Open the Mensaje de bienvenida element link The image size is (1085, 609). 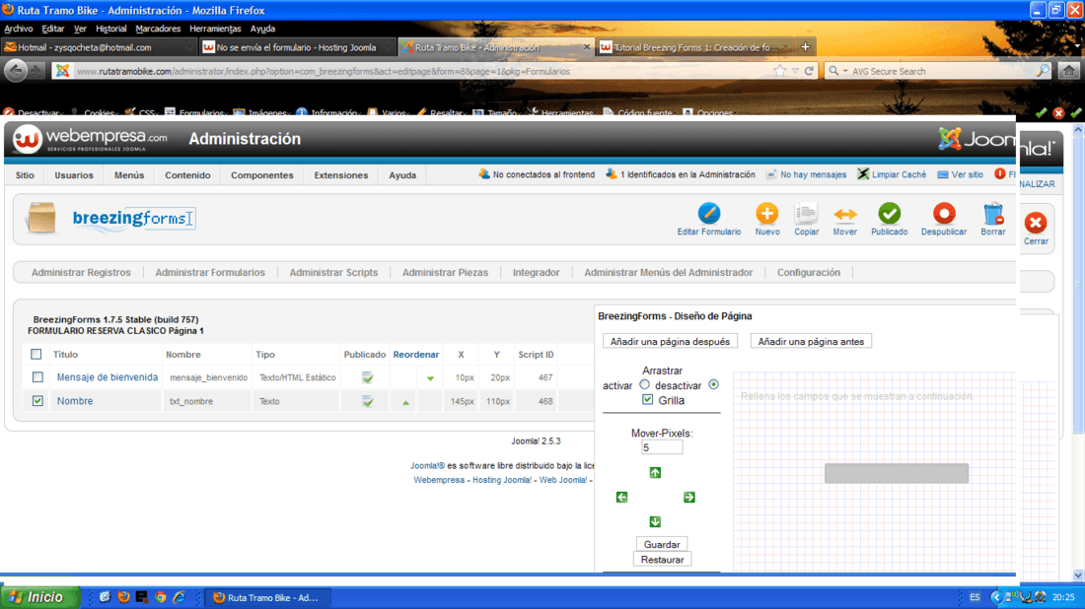point(108,377)
